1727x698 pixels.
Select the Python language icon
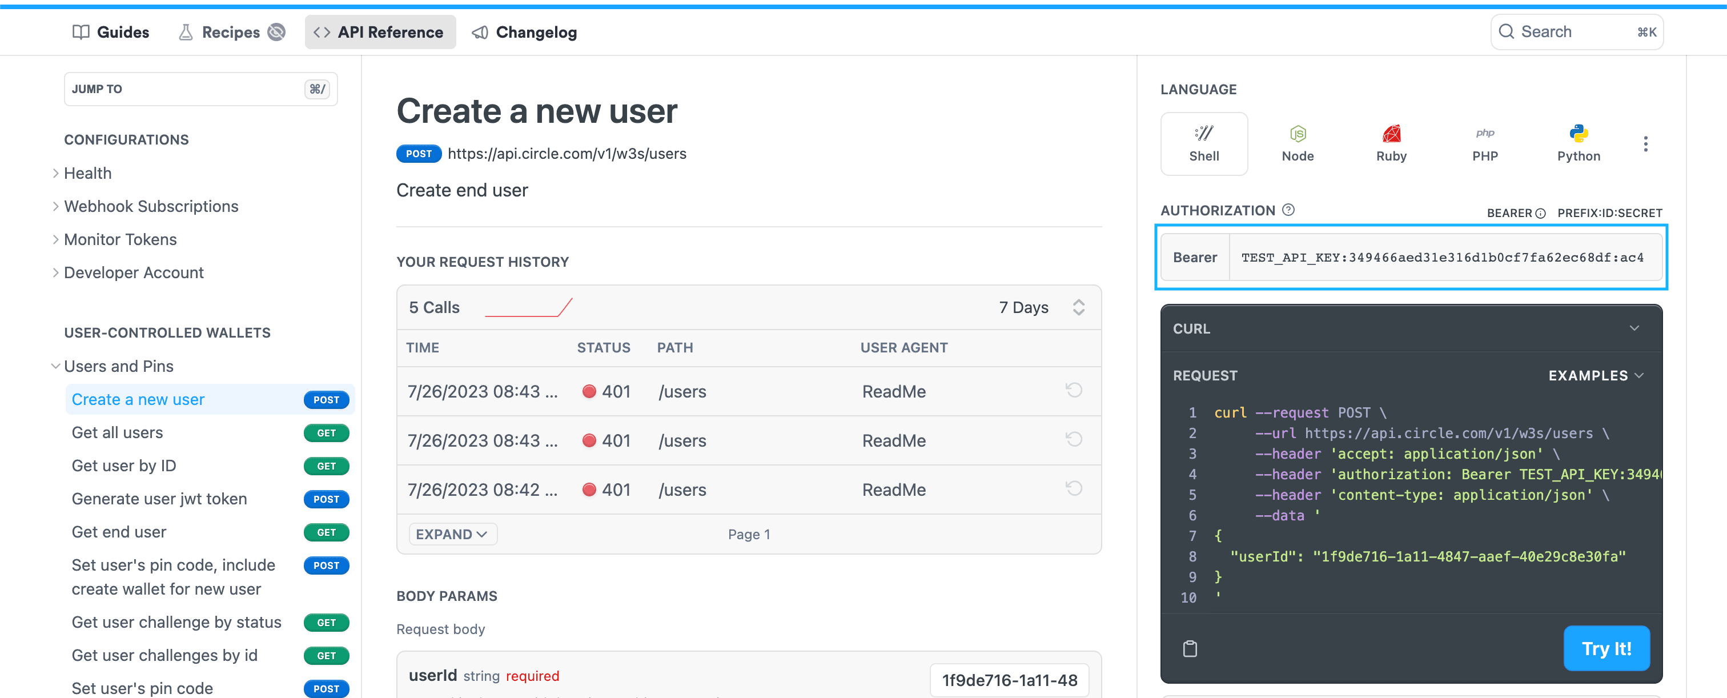(1578, 134)
